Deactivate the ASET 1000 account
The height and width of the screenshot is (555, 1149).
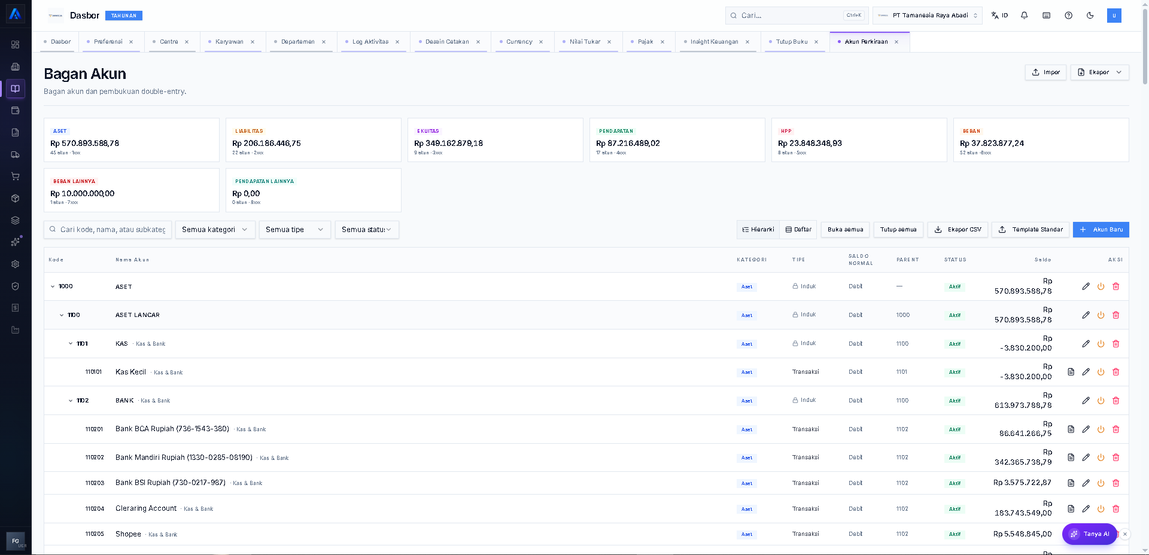[x=1101, y=286]
